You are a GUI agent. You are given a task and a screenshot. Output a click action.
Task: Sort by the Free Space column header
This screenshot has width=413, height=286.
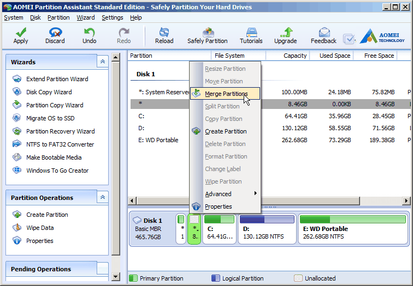(x=375, y=56)
